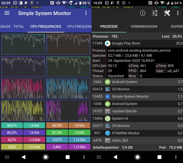Tap the OS Monitor icon for PID 20577
The width and height of the screenshot is (183, 163).
(108, 126)
